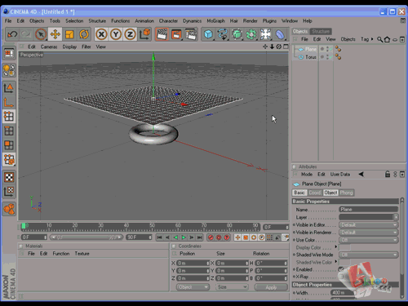The height and width of the screenshot is (306, 408).
Task: Select the Model tool triangle icon
Action: (9, 88)
